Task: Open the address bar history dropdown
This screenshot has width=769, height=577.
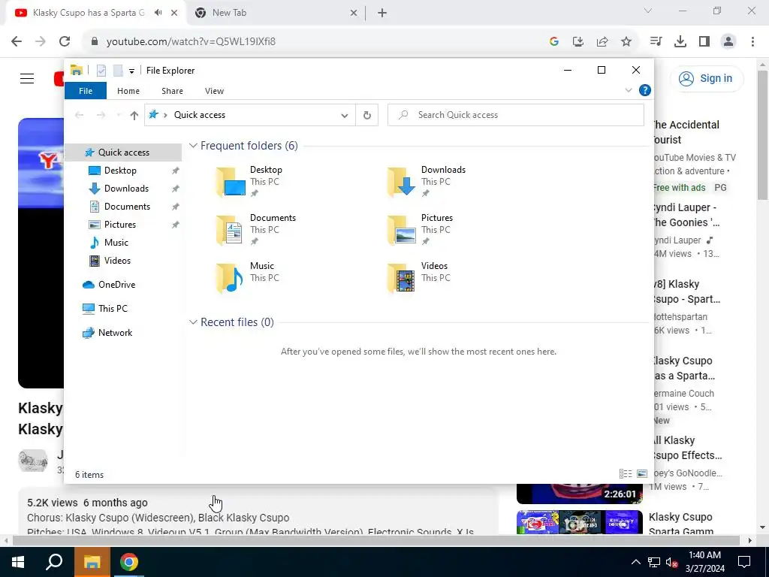Action: coord(344,115)
